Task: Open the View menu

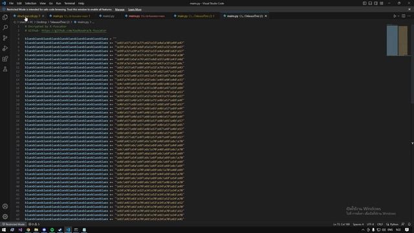Action: tap(43, 3)
